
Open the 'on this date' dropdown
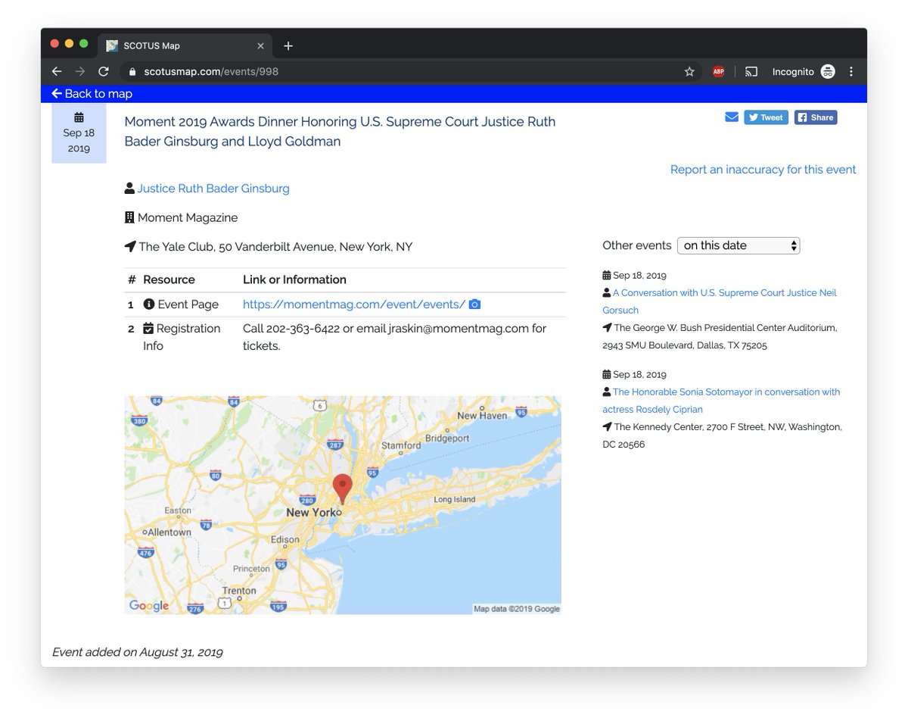[x=739, y=245]
